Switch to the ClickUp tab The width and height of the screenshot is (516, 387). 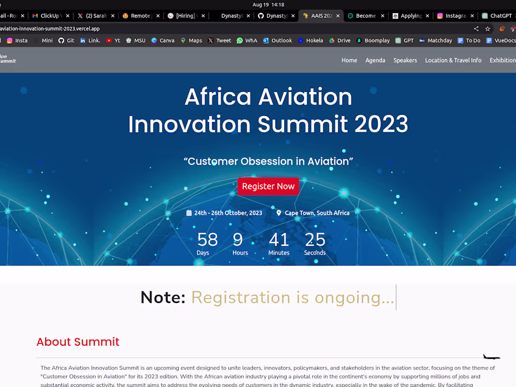[50, 15]
